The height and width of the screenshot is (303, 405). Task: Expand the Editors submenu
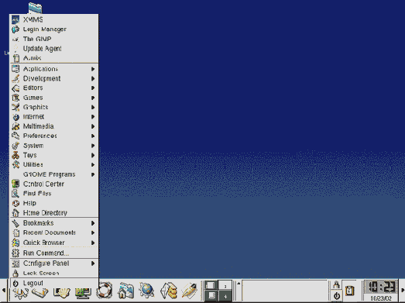tap(54, 88)
